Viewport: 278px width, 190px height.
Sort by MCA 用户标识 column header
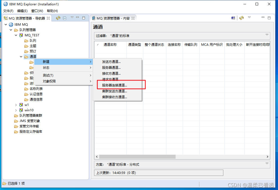pos(212,45)
